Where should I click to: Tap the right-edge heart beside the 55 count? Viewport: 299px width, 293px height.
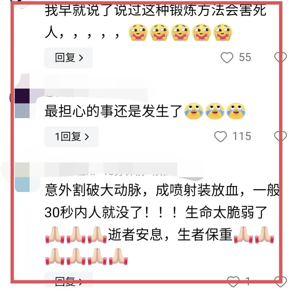coord(280,57)
